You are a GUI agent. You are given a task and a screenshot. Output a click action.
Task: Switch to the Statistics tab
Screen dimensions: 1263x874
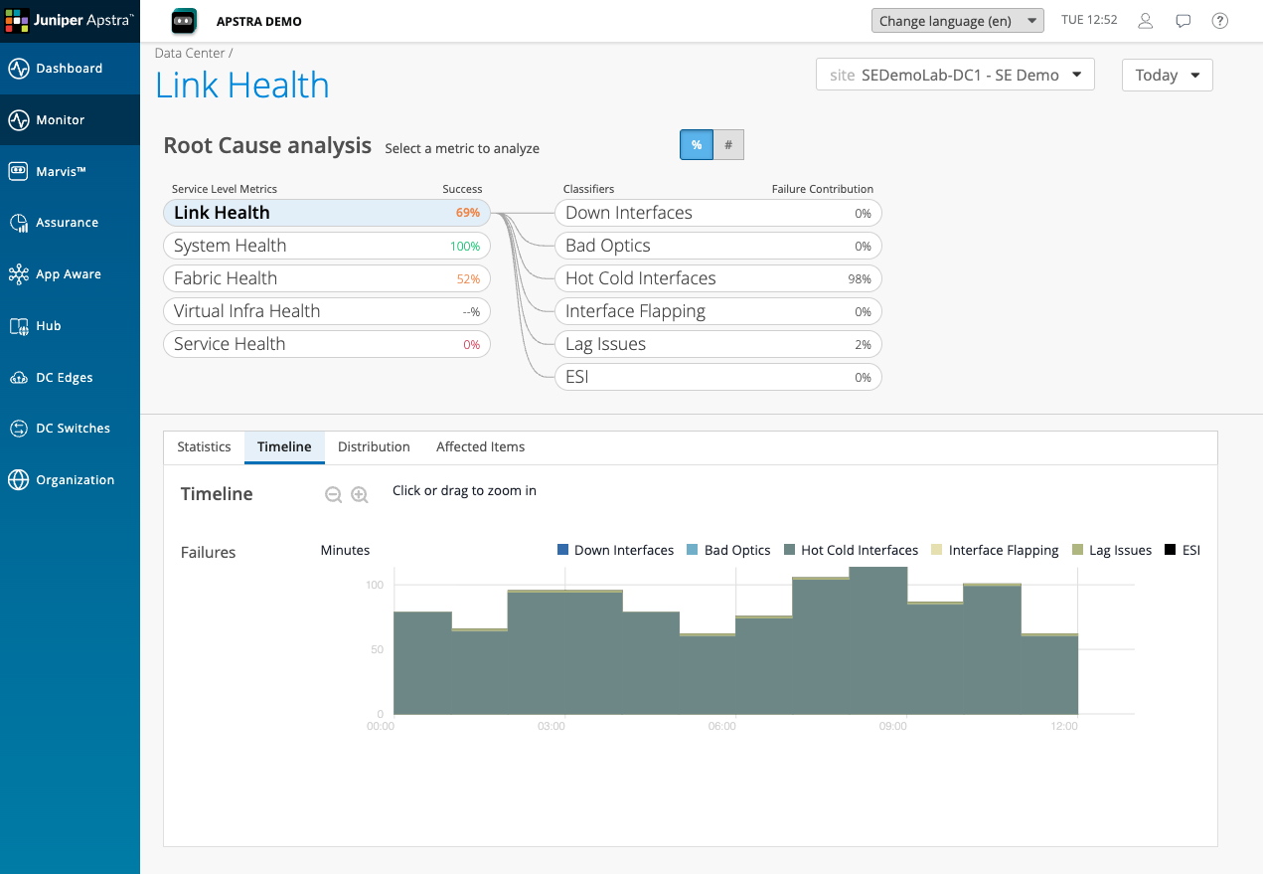coord(204,447)
